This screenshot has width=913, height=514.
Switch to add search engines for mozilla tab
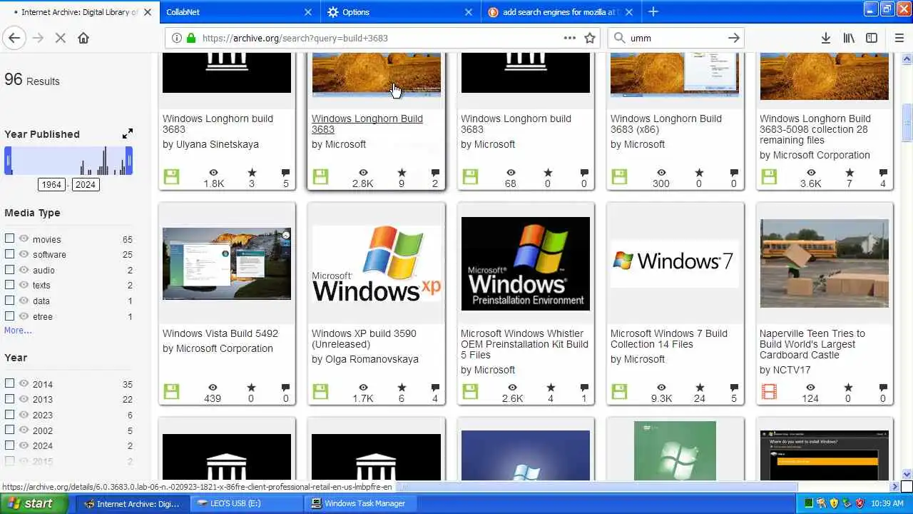pyautogui.click(x=561, y=11)
